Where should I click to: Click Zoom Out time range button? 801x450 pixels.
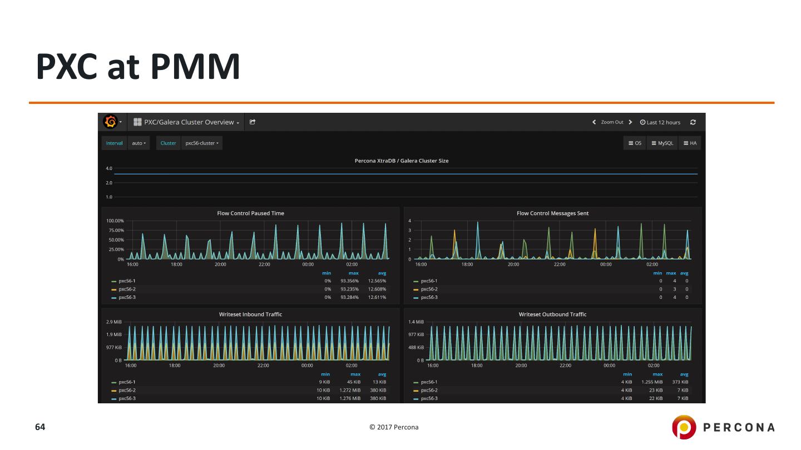(612, 122)
